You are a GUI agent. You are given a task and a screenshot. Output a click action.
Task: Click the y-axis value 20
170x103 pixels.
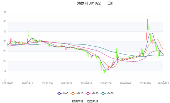(5, 61)
